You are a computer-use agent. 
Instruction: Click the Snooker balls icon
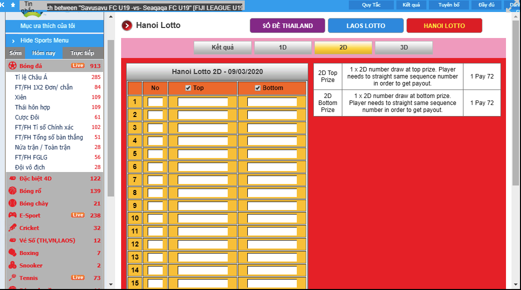coord(13,265)
